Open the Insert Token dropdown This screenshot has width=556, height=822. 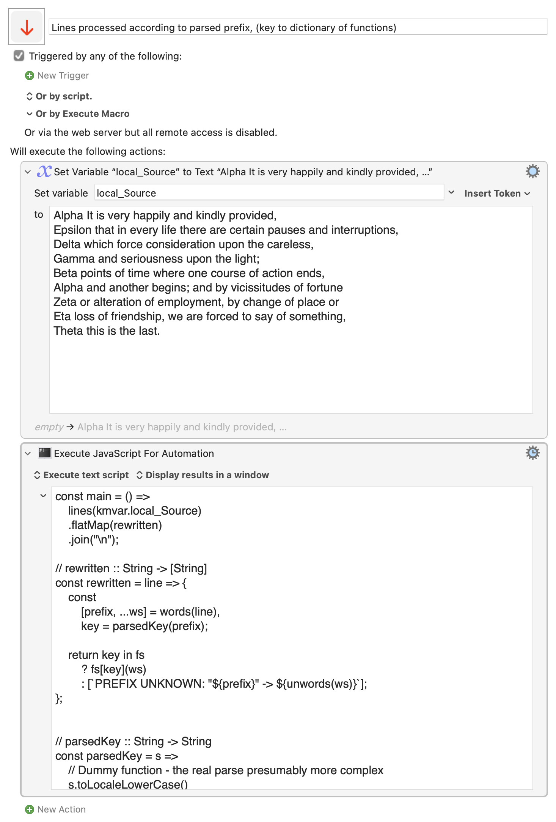coord(497,193)
